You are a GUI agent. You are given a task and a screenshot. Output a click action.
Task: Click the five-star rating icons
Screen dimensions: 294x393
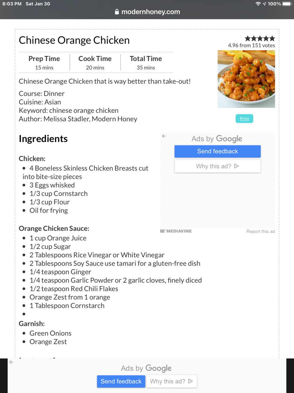click(x=260, y=38)
